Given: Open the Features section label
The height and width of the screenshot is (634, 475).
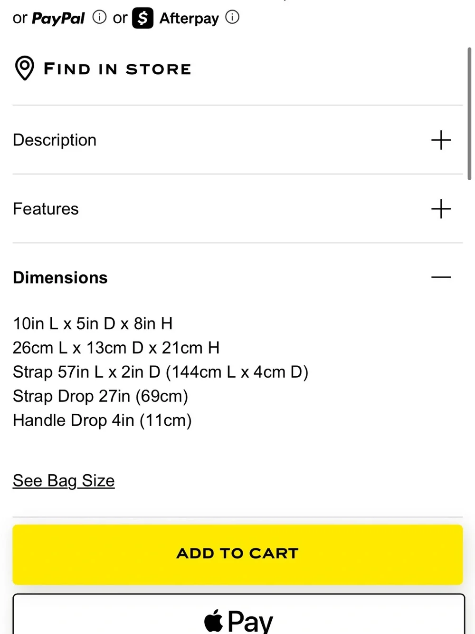Looking at the screenshot, I should tap(46, 209).
